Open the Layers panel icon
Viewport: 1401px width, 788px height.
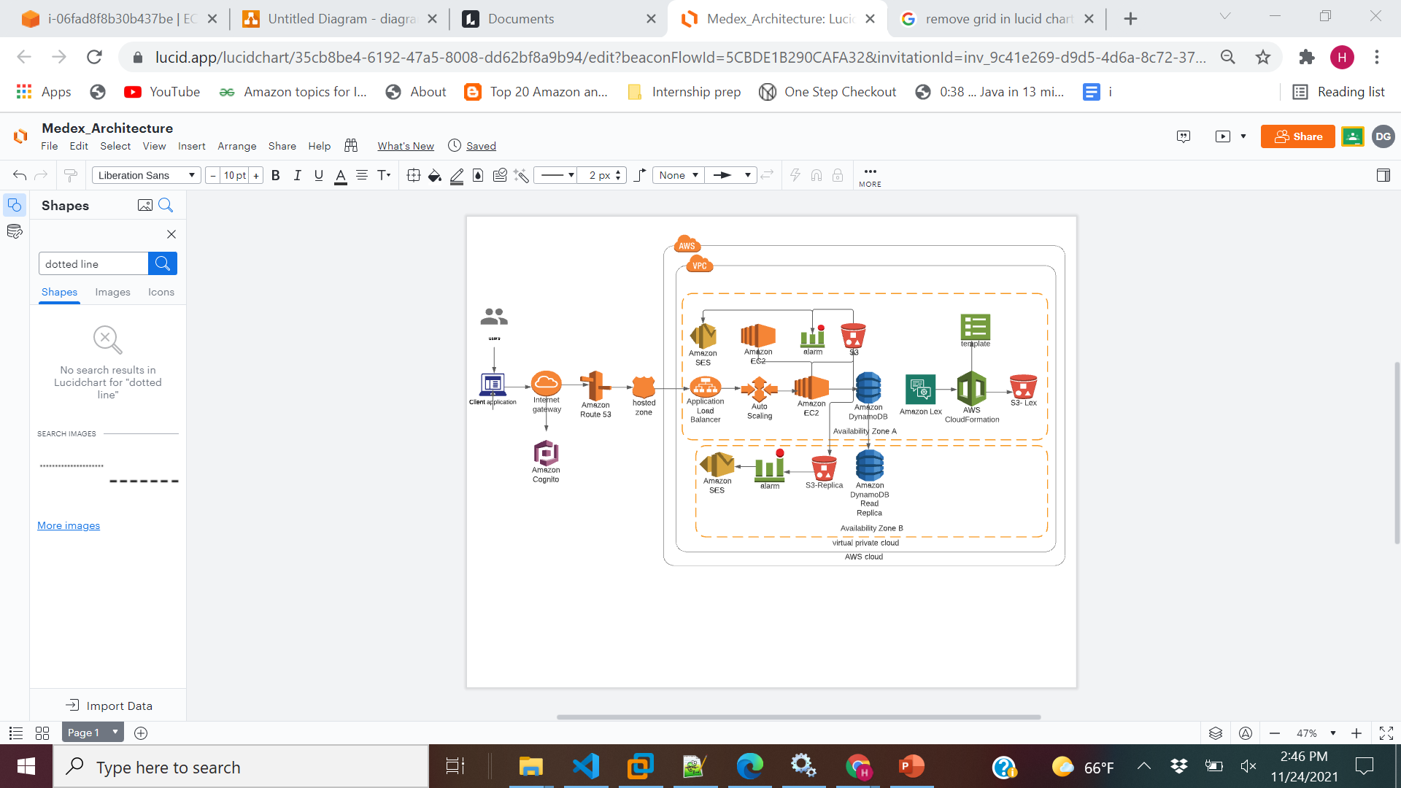click(x=1215, y=733)
